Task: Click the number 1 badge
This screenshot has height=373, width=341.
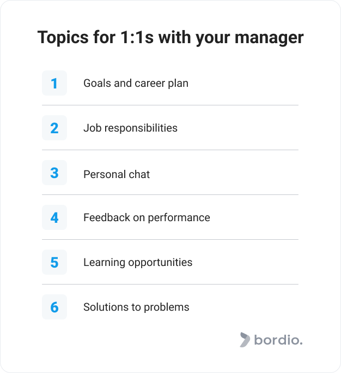Action: coord(54,83)
